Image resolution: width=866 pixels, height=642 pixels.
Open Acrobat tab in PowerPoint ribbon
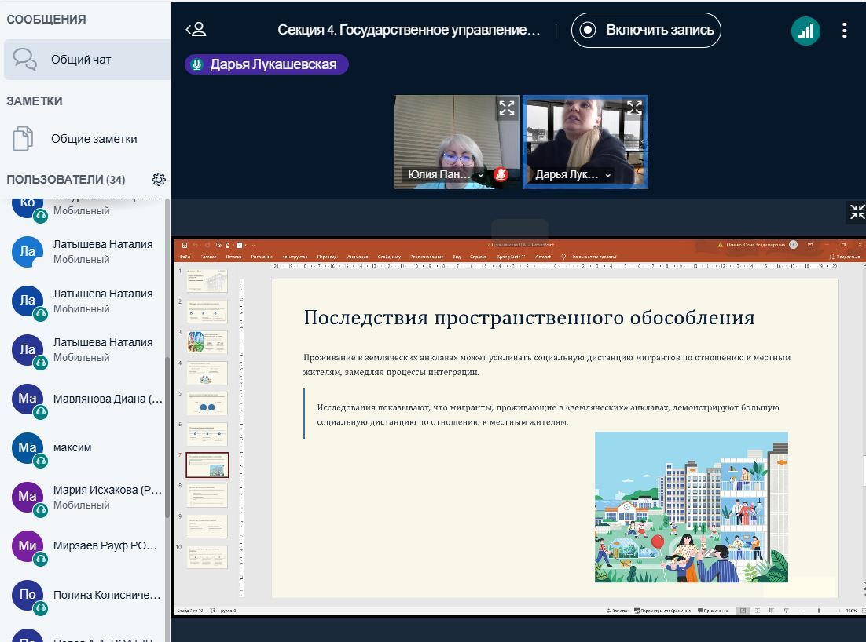[x=543, y=257]
